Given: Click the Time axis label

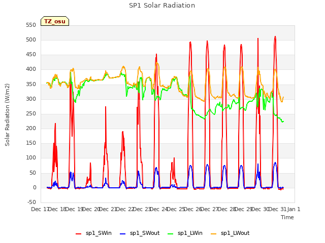Looking at the screenshot, I should click(x=287, y=217).
